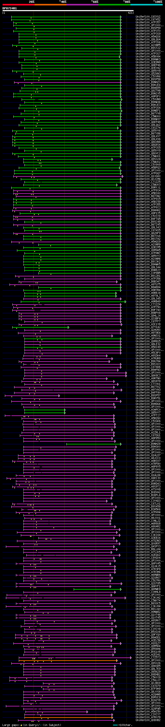
Task: Select hit label UniRef100_B2AZY8
Action: pyautogui.click(x=148, y=700)
